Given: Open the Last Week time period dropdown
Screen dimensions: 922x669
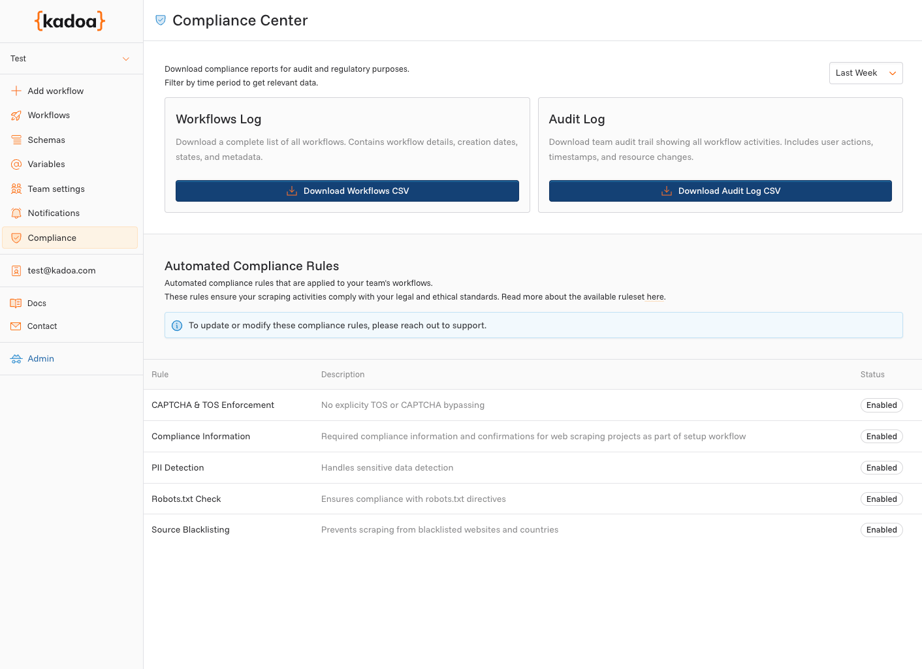Looking at the screenshot, I should [x=865, y=73].
